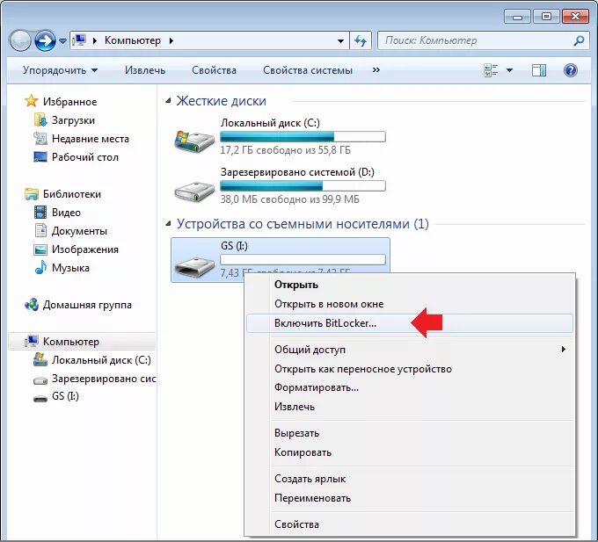Select Рабочий стол in the sidebar
The width and height of the screenshot is (598, 542).
coord(85,157)
